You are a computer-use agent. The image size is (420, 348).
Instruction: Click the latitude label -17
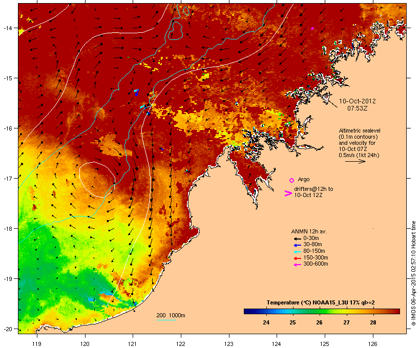pos(7,178)
